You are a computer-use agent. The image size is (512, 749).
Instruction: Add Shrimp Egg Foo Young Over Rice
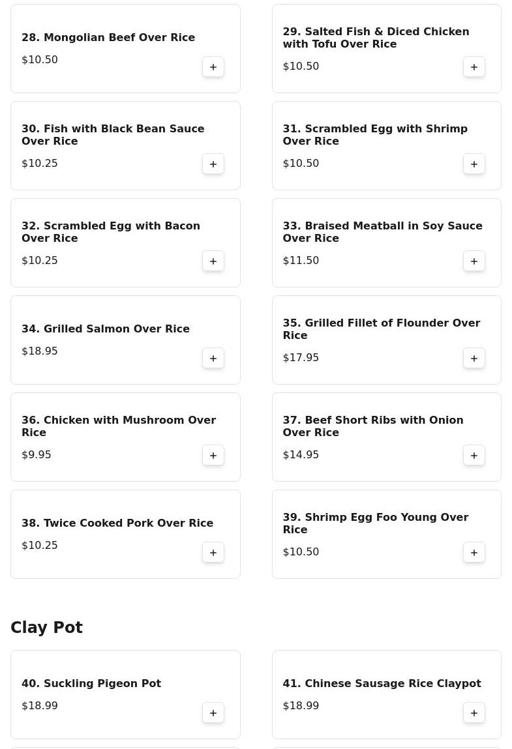point(474,553)
